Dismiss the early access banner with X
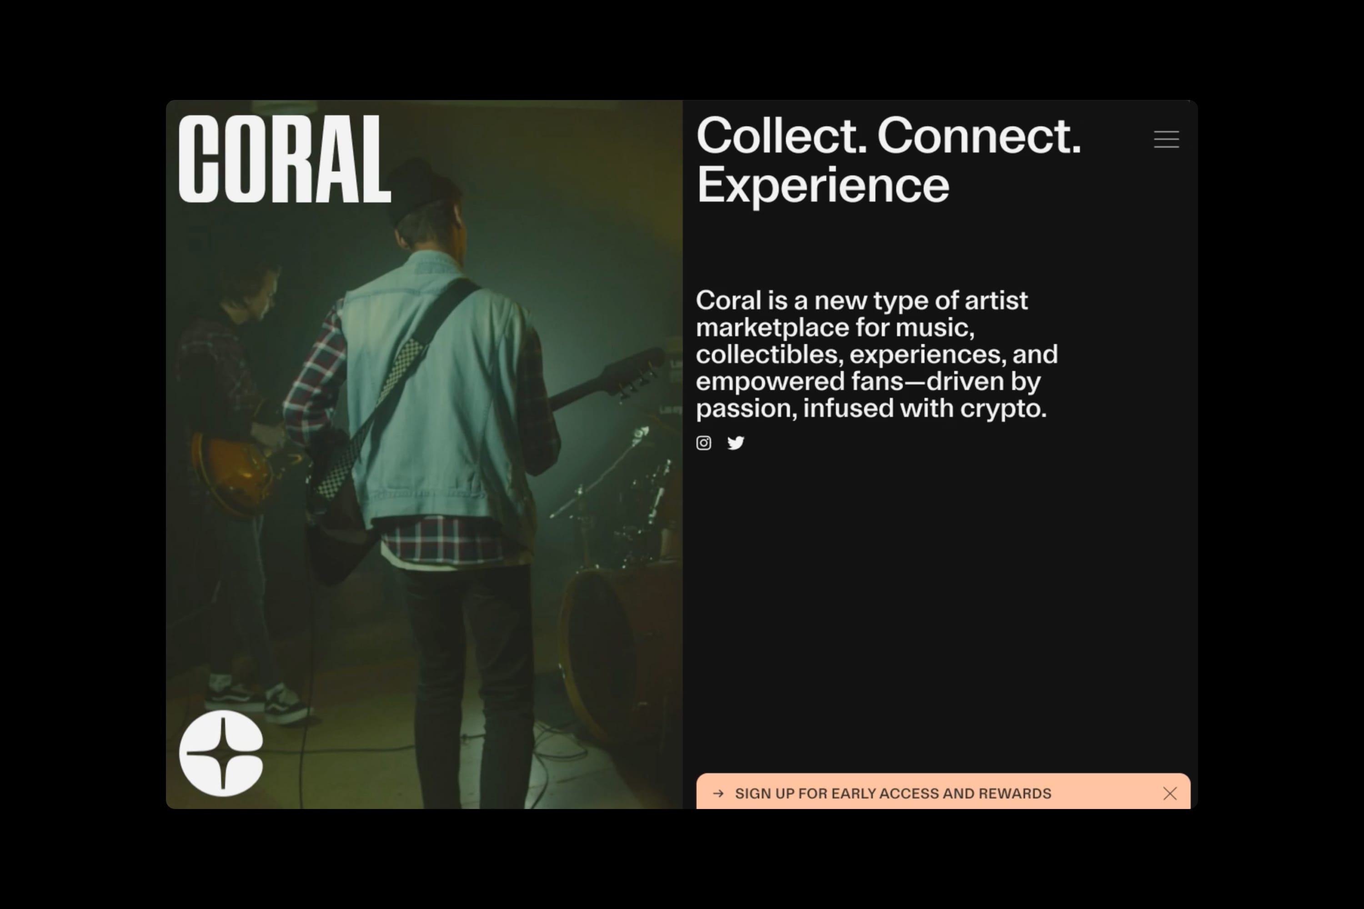This screenshot has height=909, width=1364. [1170, 793]
